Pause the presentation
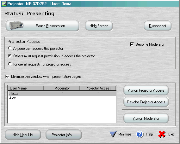This screenshot has height=144, width=180. point(42,26)
